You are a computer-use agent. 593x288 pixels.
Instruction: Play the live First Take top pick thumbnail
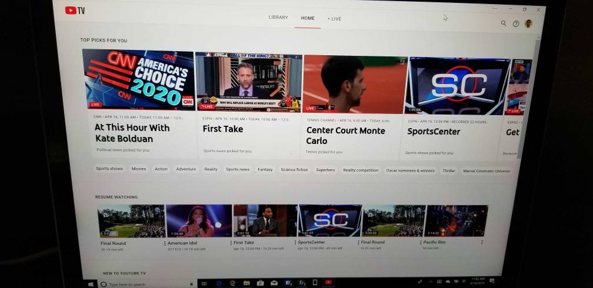248,82
